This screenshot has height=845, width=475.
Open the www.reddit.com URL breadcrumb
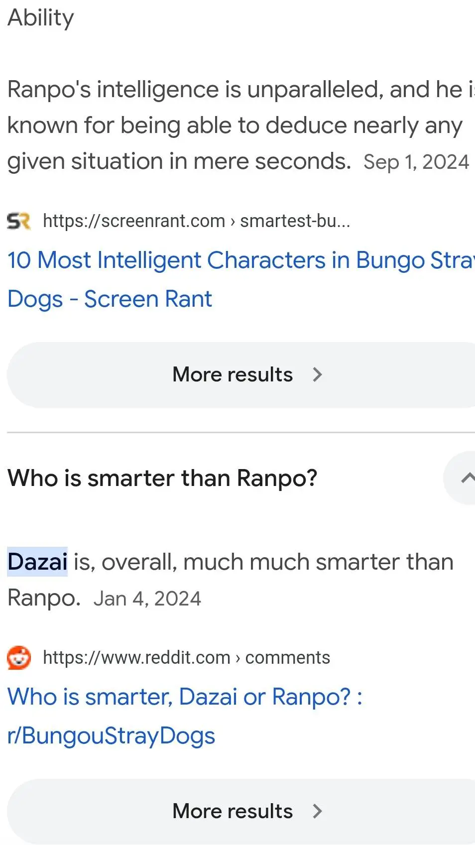[x=136, y=658]
